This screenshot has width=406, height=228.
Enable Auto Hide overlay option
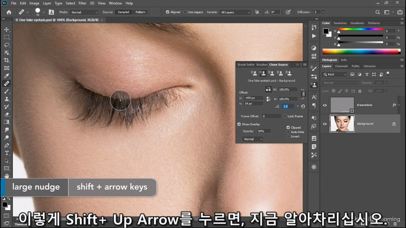(288, 132)
